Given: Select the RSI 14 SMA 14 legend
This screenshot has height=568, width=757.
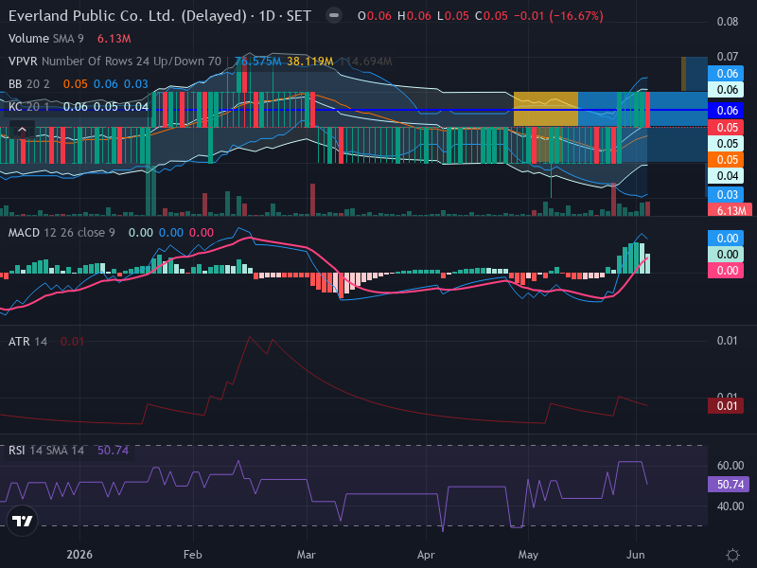Looking at the screenshot, I should (46, 451).
